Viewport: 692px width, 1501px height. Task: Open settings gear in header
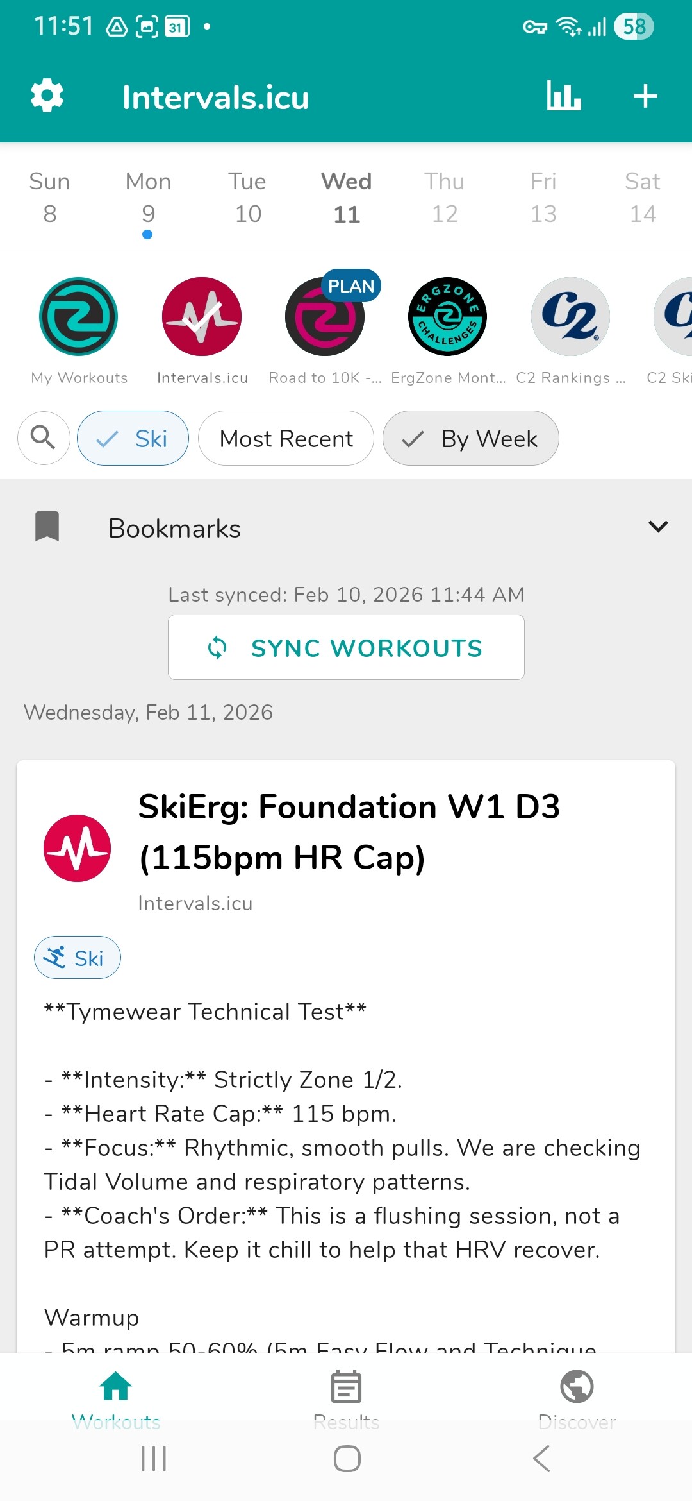(47, 96)
